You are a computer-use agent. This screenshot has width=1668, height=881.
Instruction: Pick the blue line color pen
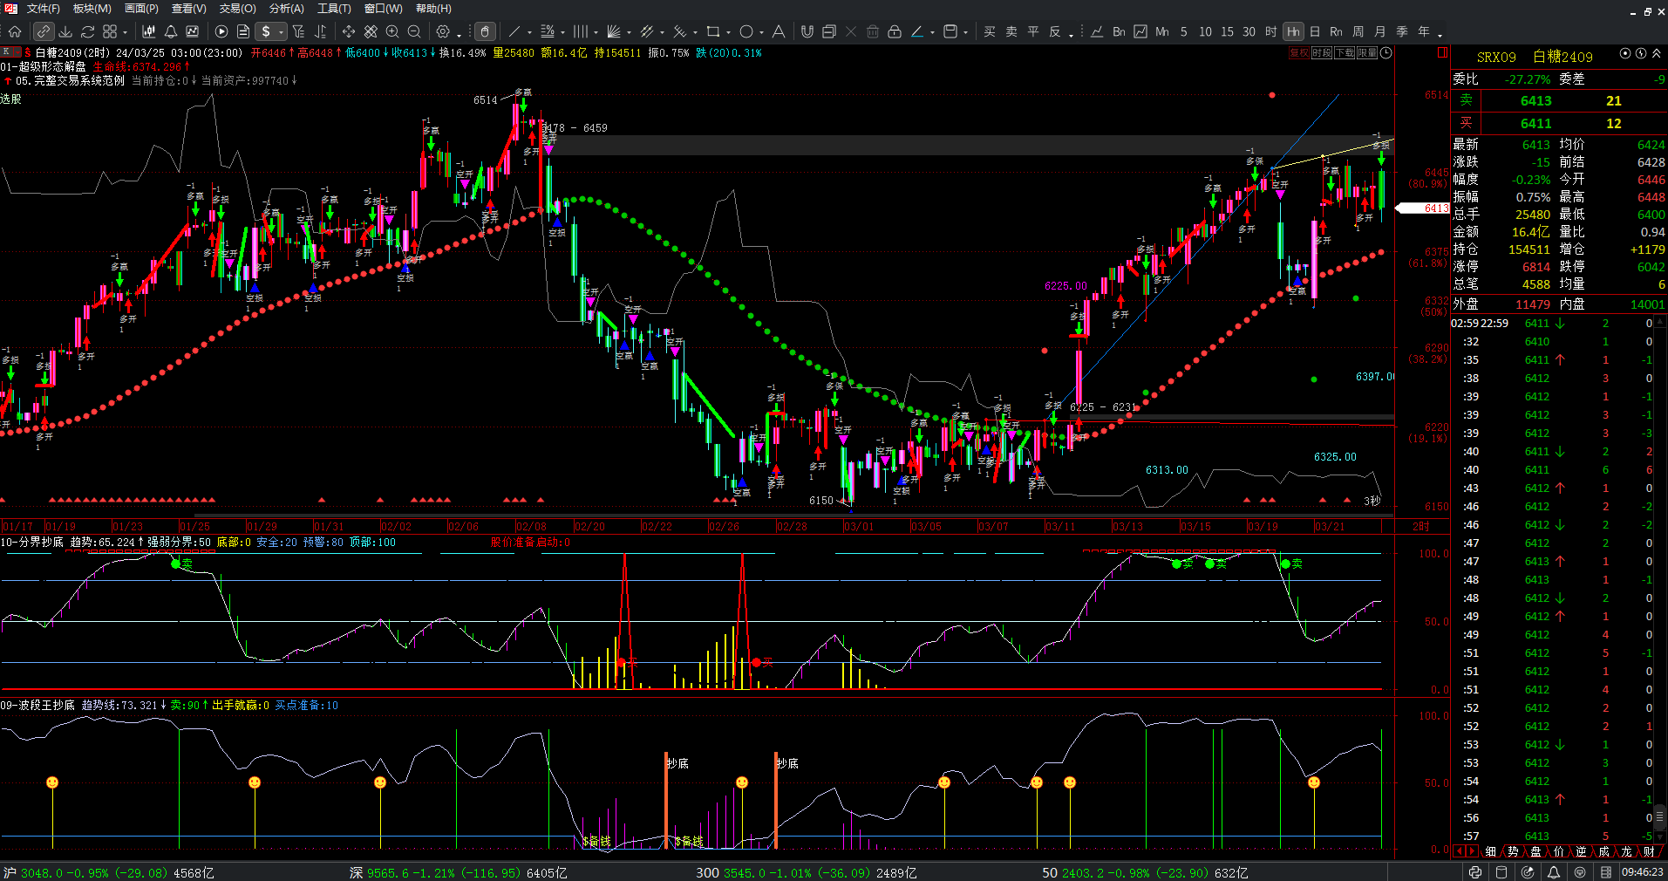(x=917, y=31)
